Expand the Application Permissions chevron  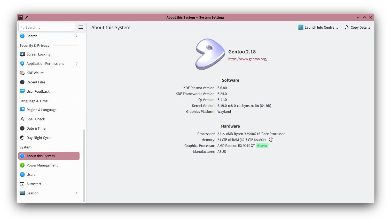pos(76,63)
